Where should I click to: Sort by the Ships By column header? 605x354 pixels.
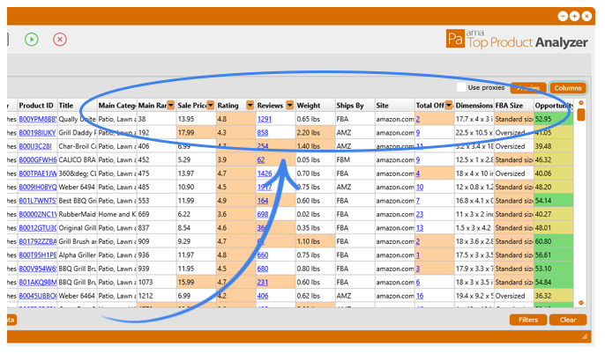tap(355, 105)
